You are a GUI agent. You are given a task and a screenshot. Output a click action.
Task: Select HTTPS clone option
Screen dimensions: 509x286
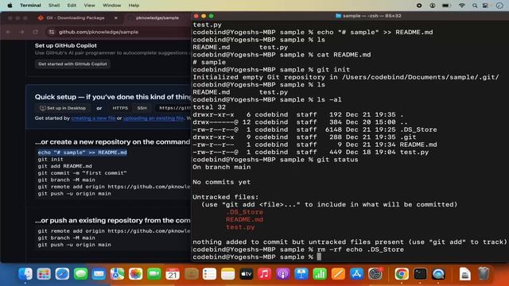[120, 108]
